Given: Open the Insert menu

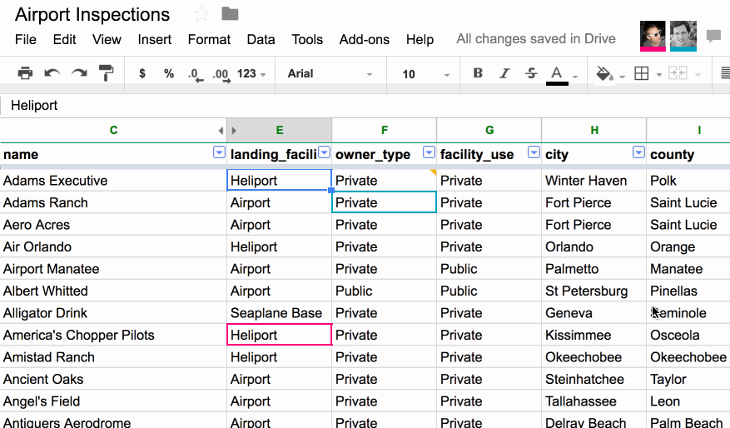Looking at the screenshot, I should [x=155, y=40].
